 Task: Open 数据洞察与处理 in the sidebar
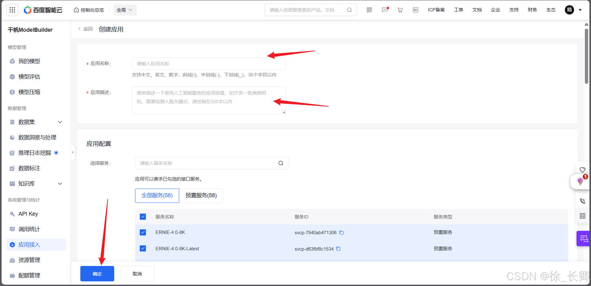coord(37,137)
